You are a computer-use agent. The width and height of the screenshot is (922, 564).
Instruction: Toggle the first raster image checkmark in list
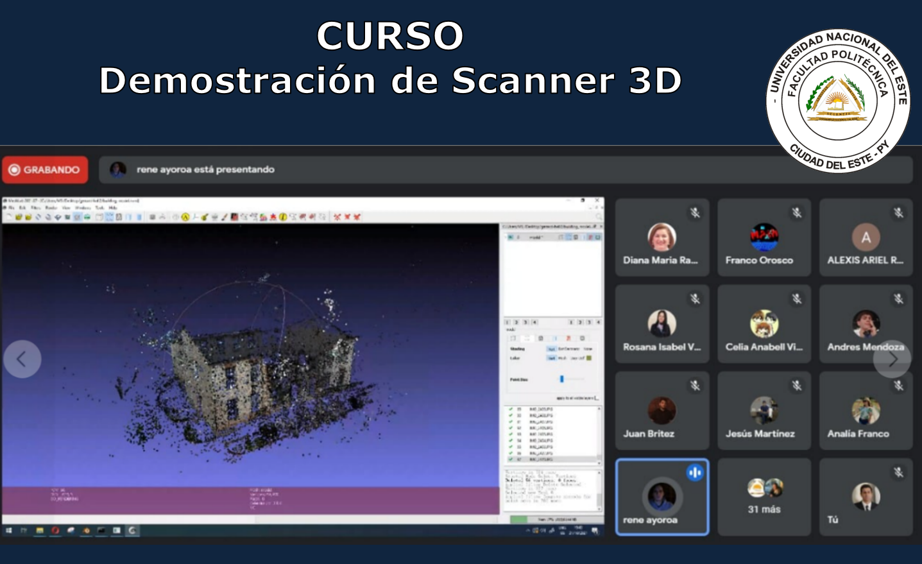[511, 409]
